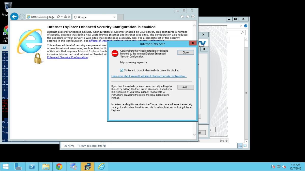The width and height of the screenshot is (305, 171).
Task: Open Help icon in File Explorer window
Action: pos(246,26)
